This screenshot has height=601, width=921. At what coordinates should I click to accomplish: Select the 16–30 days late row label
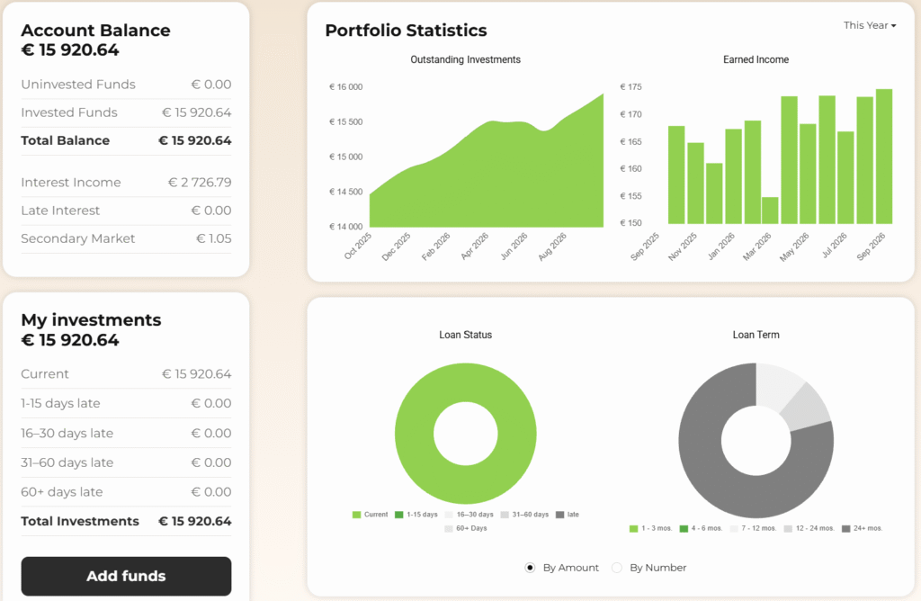(x=67, y=434)
